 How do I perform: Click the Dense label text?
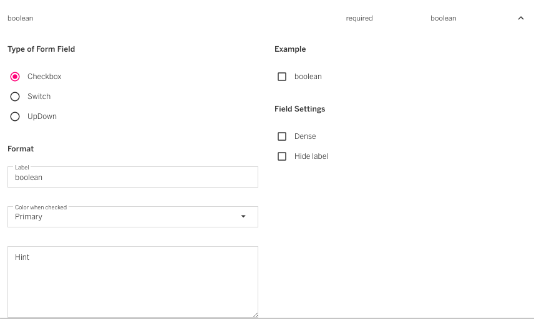(305, 136)
